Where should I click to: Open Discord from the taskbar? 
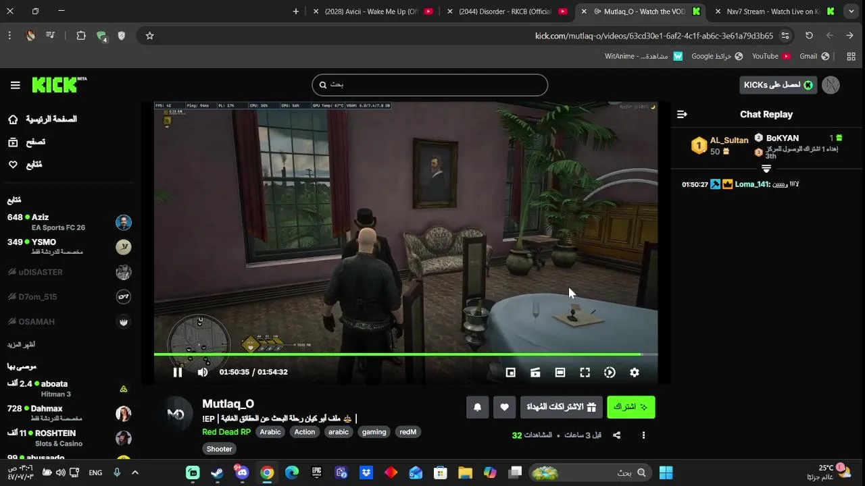242,473
